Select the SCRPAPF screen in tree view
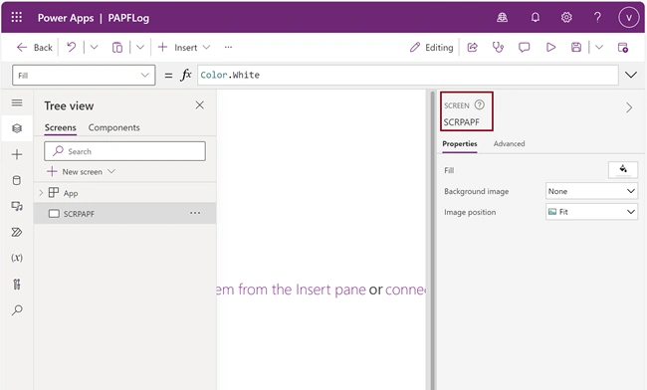Screen dimensions: 647x390 (124, 213)
